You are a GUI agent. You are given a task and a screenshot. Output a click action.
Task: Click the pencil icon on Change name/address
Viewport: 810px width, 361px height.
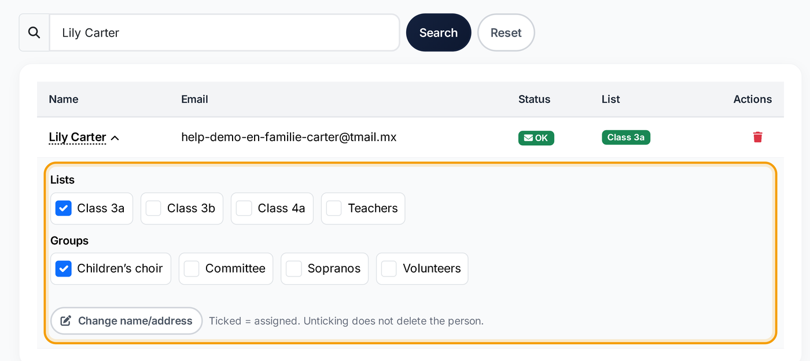[66, 321]
